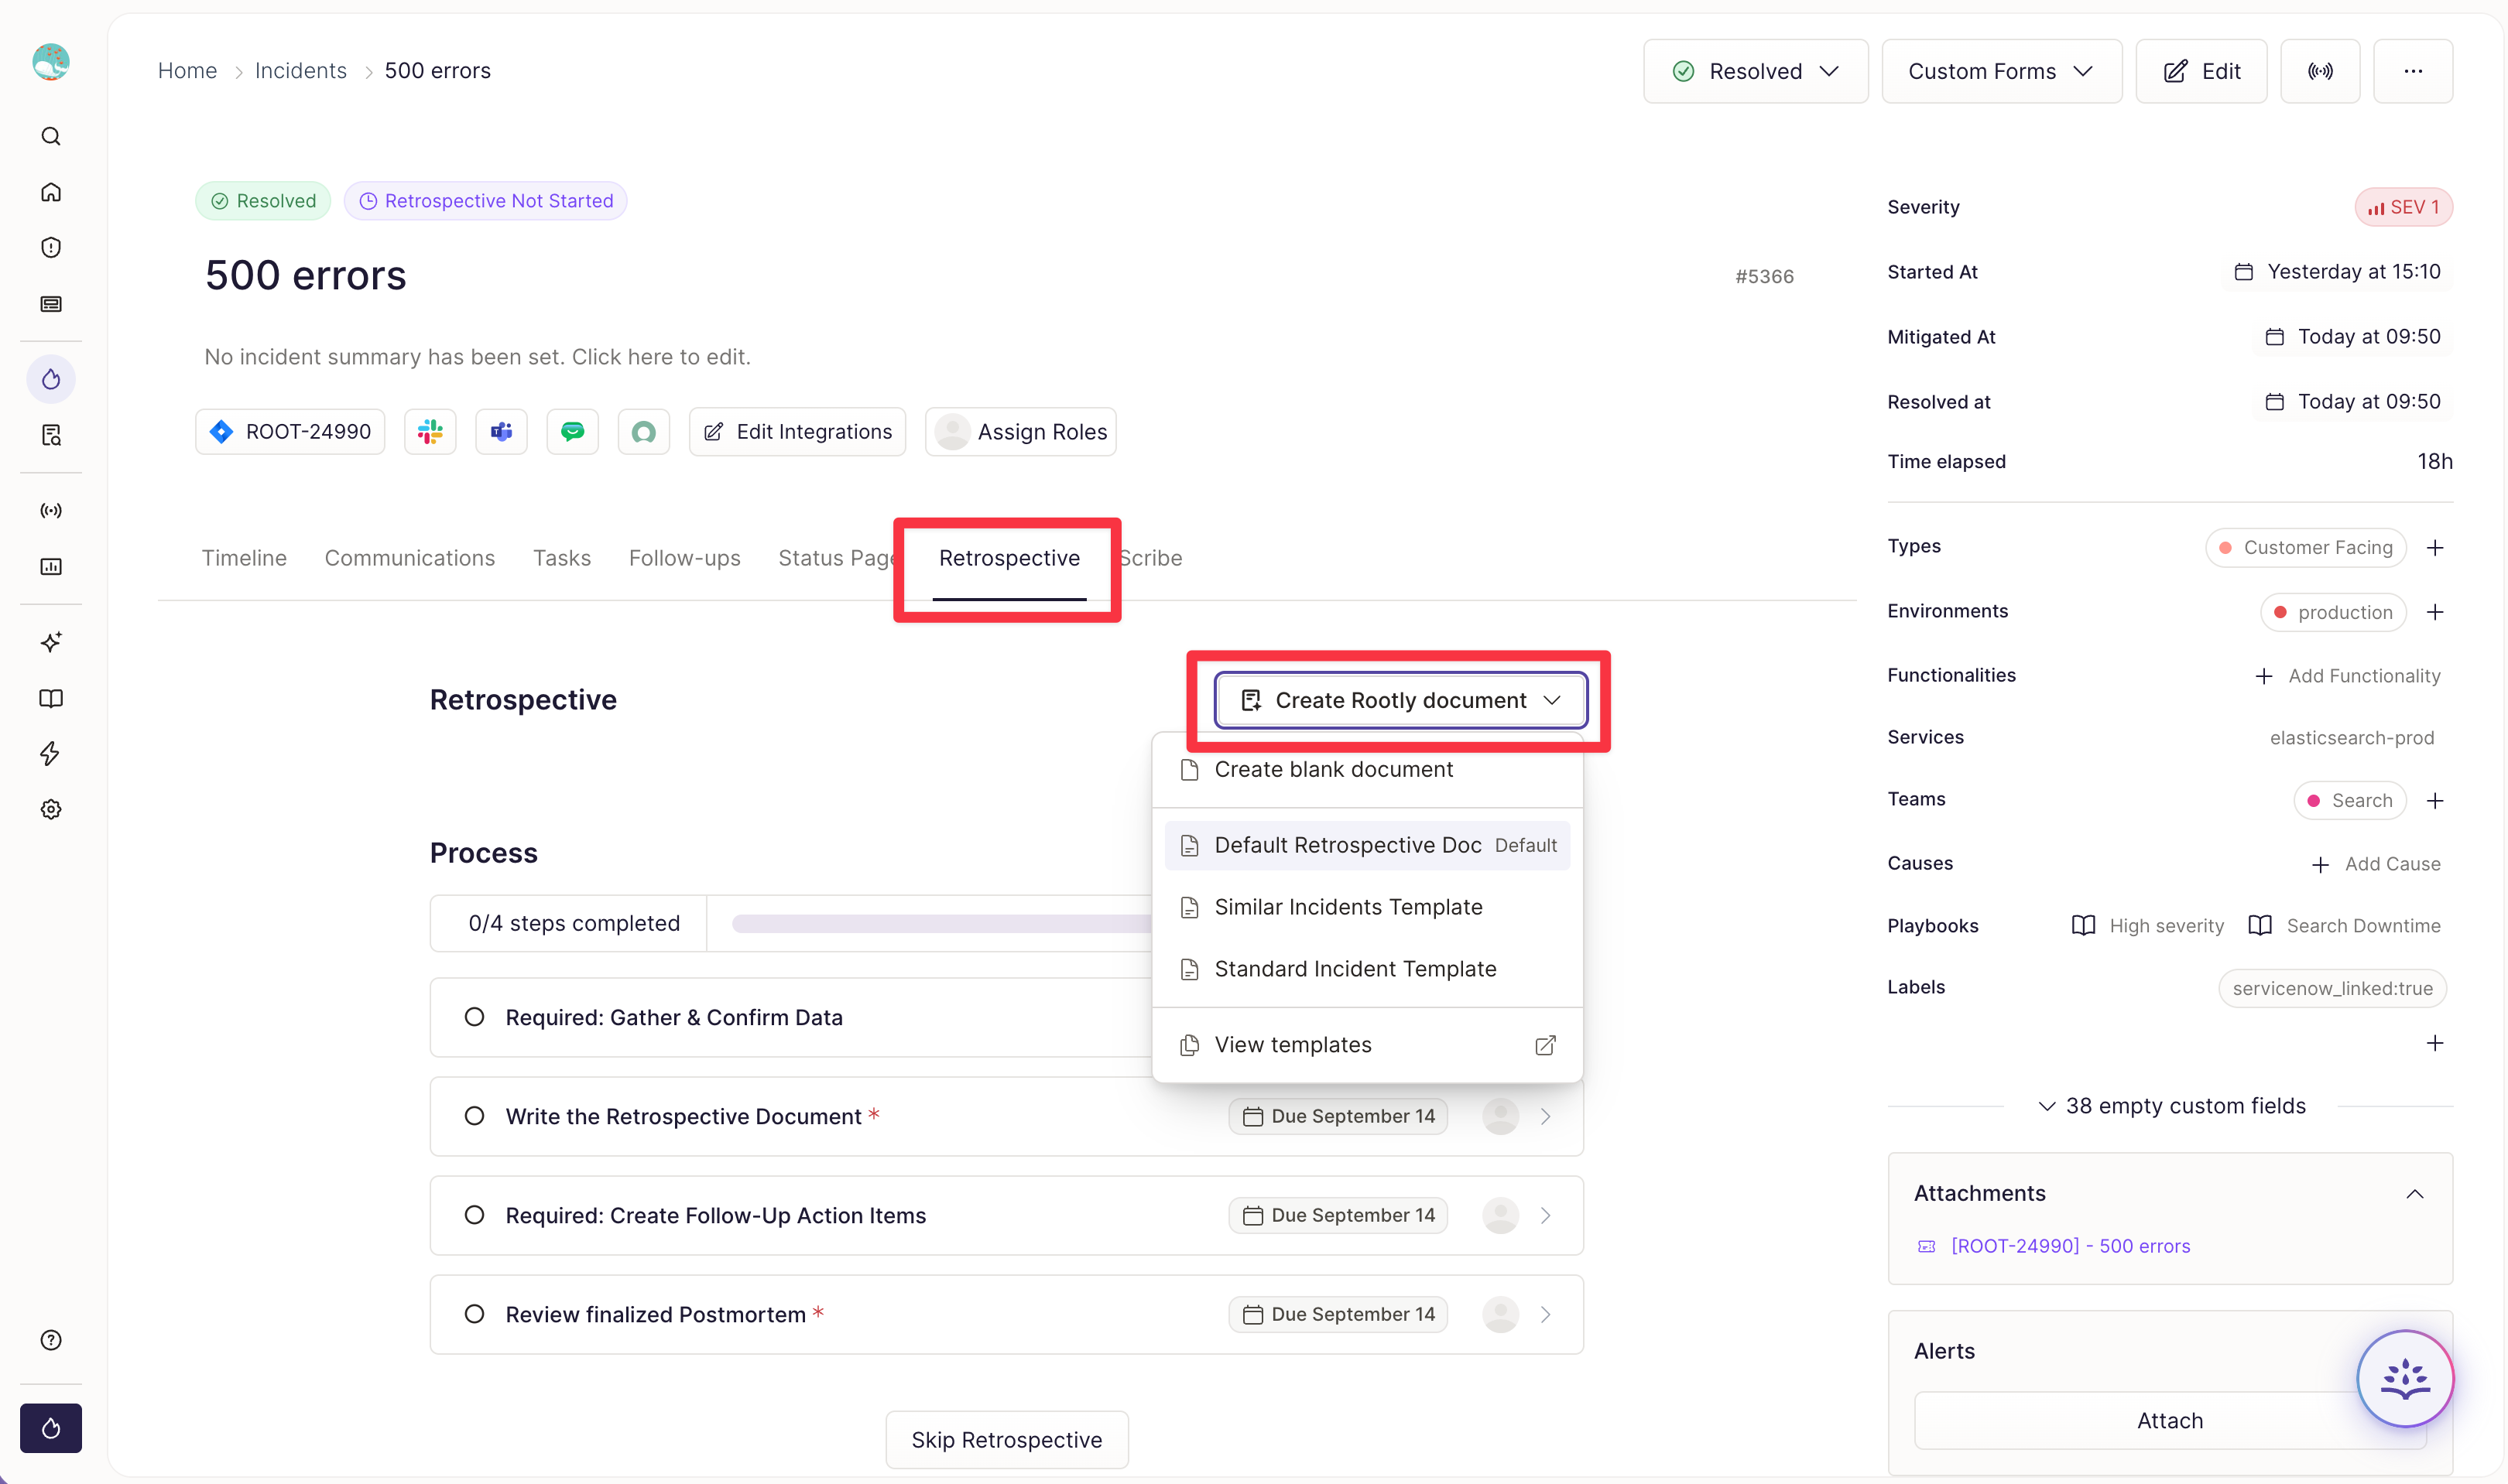Open the alerts shield icon in sidebar

(51, 248)
